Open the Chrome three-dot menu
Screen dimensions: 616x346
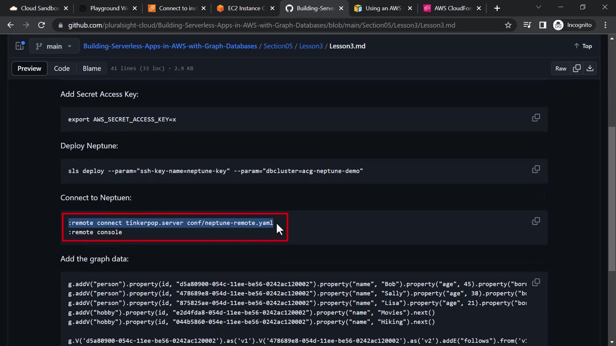click(x=605, y=25)
